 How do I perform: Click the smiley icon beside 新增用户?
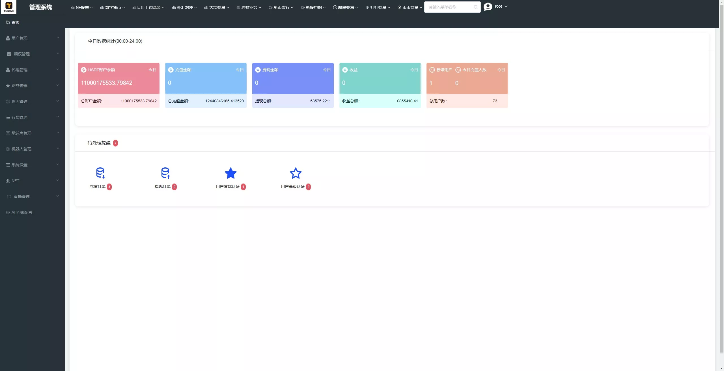point(432,70)
